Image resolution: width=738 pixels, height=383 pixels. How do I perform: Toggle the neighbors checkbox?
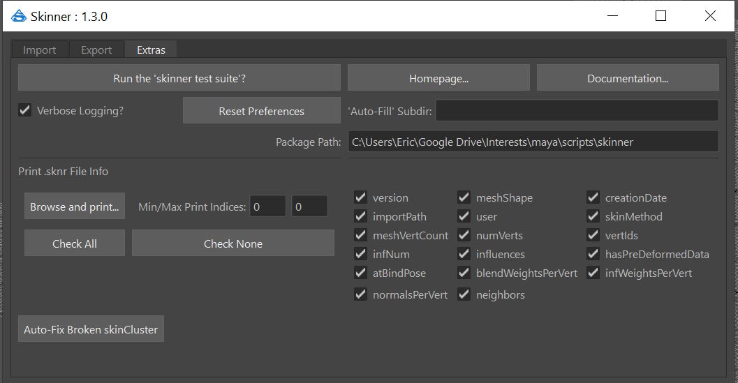[464, 294]
